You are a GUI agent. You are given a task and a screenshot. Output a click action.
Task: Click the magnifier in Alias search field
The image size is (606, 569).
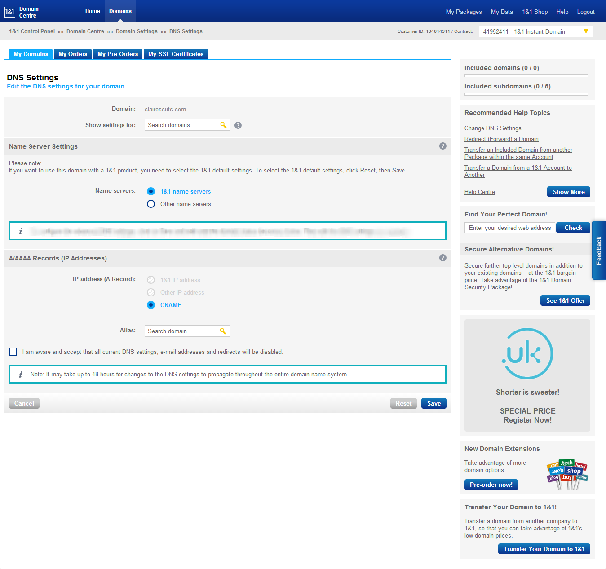[x=223, y=331]
